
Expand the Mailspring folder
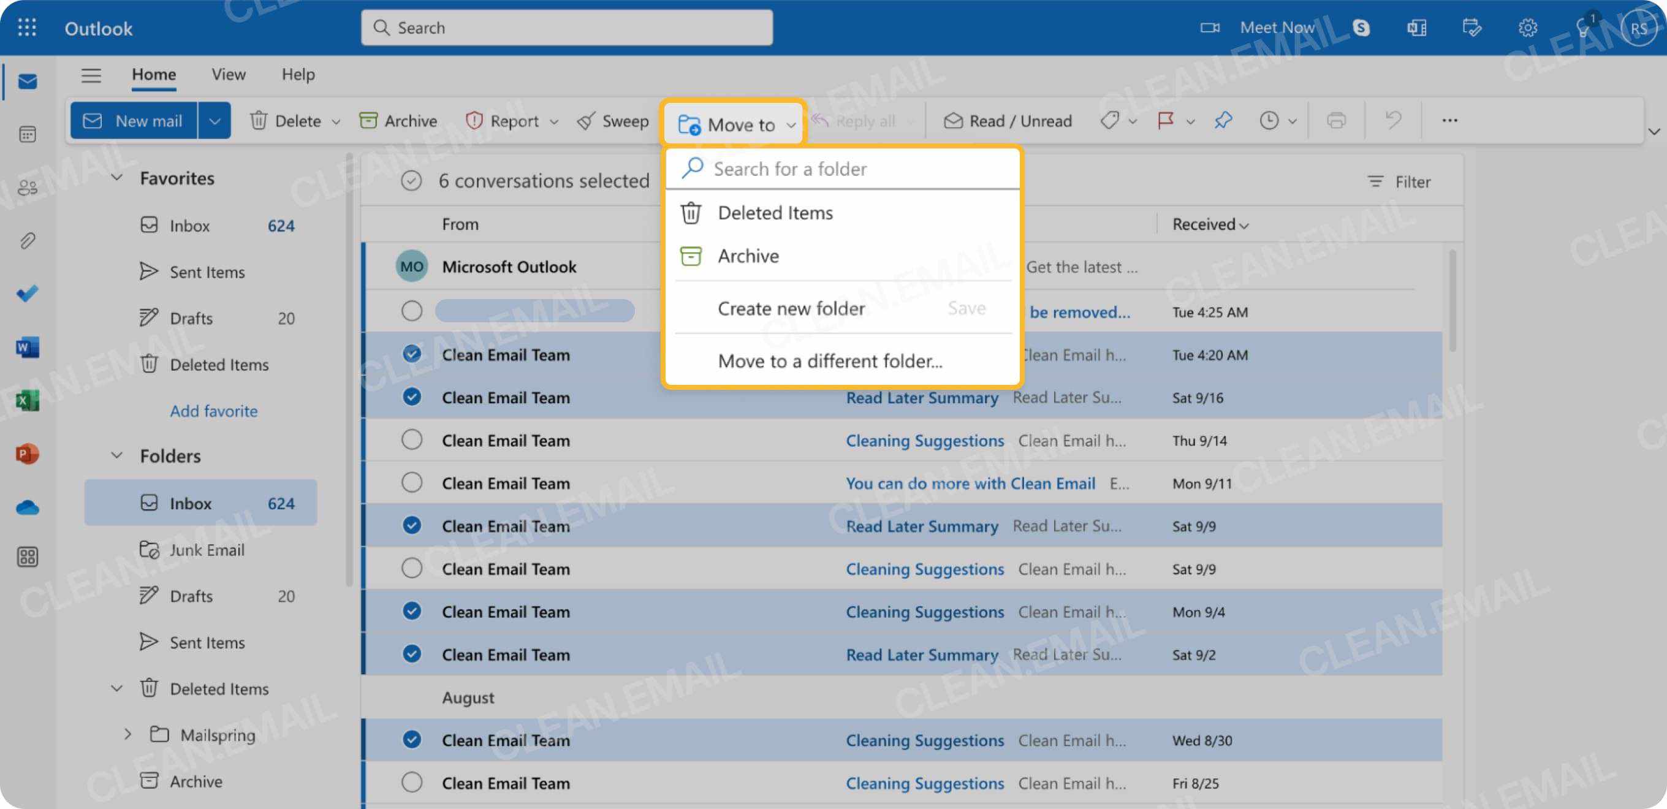pos(127,734)
